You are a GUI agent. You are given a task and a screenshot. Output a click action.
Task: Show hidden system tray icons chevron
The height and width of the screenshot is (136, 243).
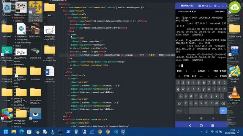tap(202, 132)
